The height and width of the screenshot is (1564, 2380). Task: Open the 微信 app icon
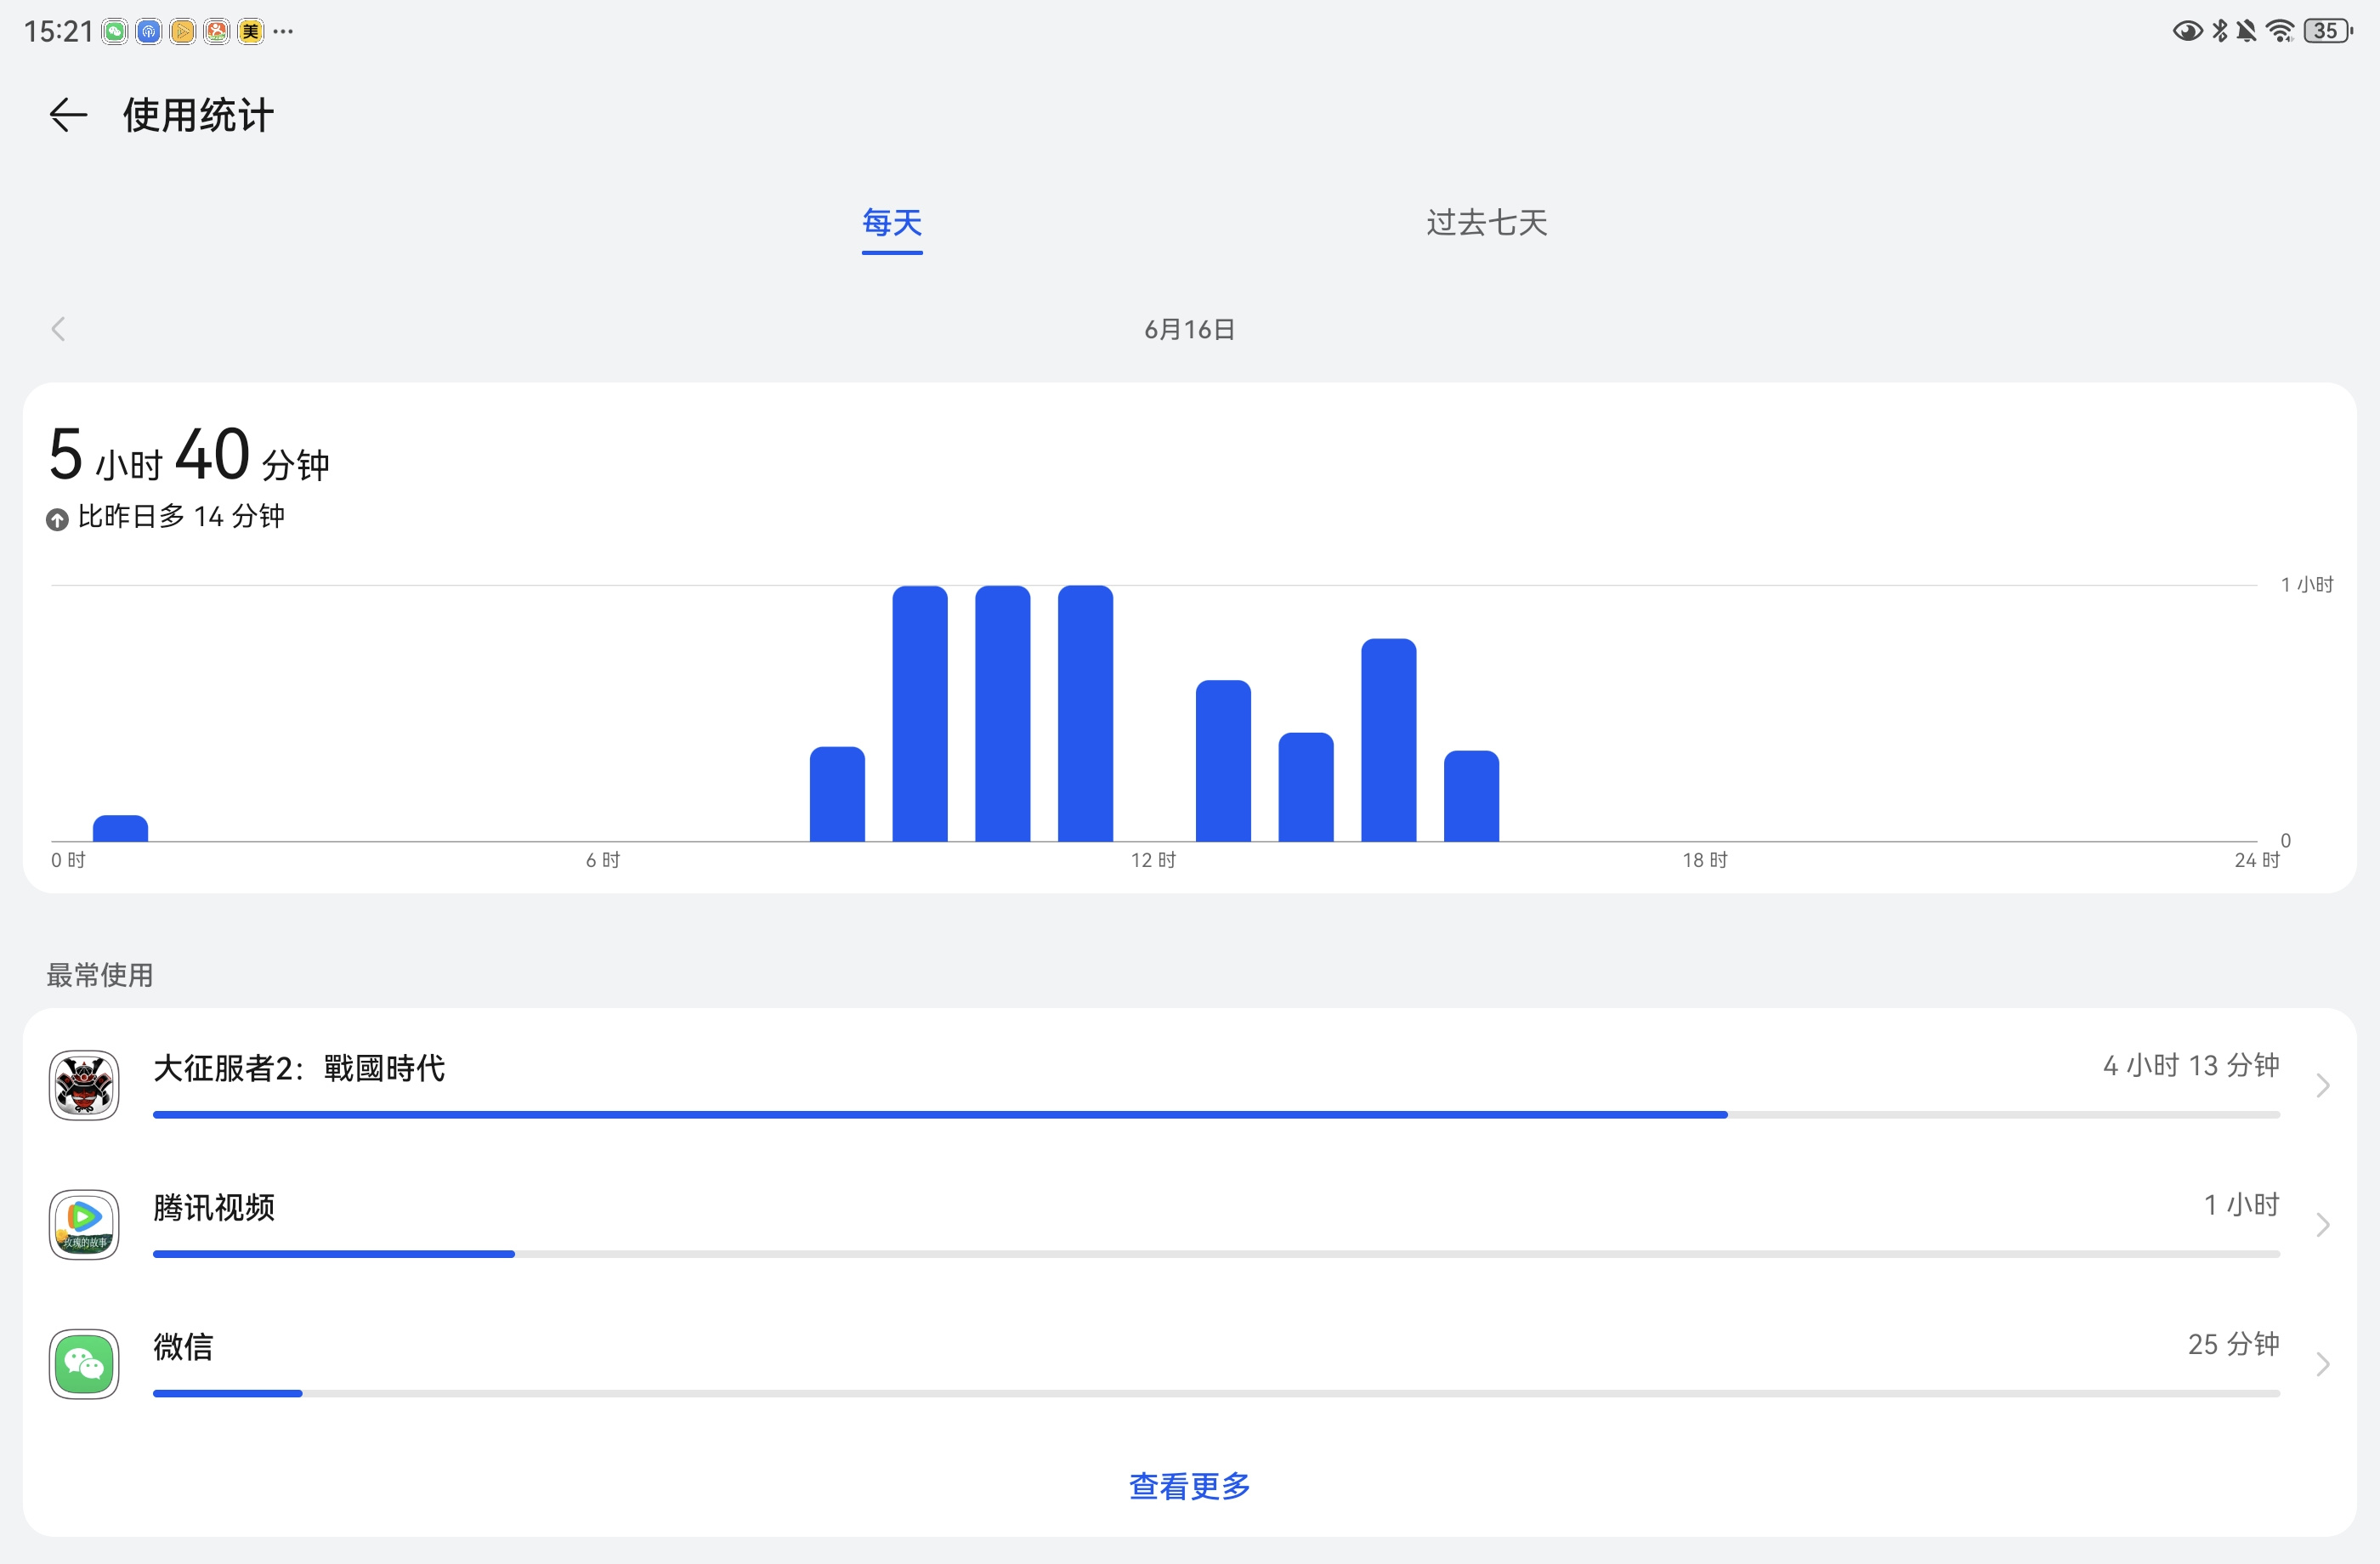[x=84, y=1363]
